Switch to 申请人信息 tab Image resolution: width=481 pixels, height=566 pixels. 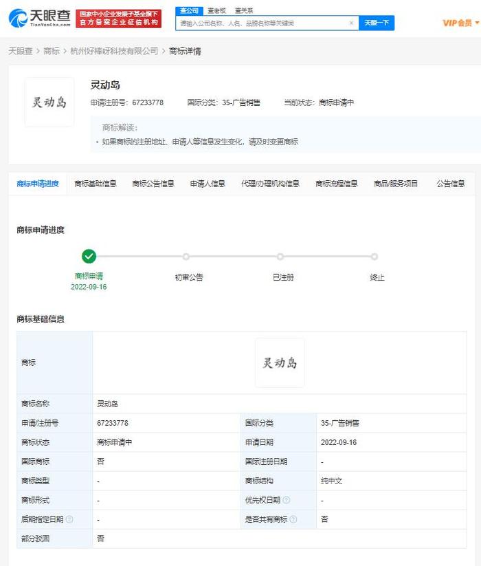[x=208, y=184]
